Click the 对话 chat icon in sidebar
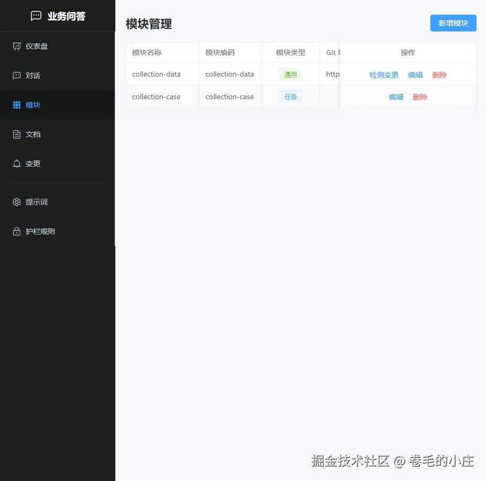This screenshot has height=481, width=487. (17, 76)
